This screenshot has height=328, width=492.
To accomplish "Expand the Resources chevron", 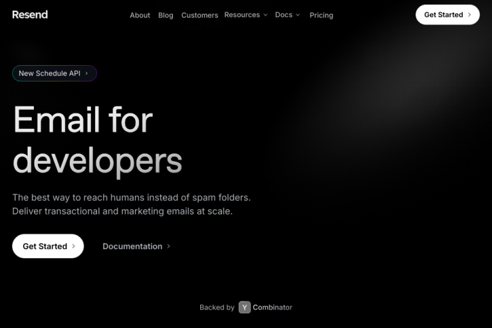I will [265, 15].
